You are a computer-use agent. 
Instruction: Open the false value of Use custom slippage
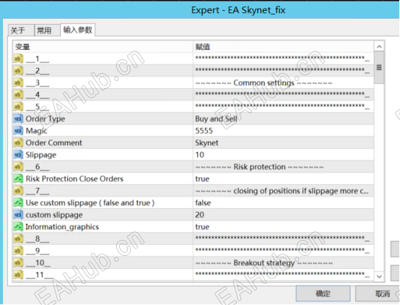pos(284,202)
